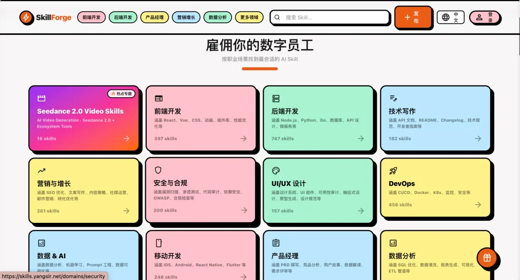520x280 pixels.
Task: Select the 产品经理 nav pill
Action: click(x=154, y=18)
